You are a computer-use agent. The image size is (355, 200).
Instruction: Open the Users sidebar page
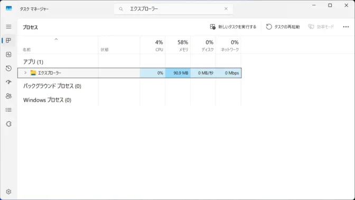[x=8, y=96]
